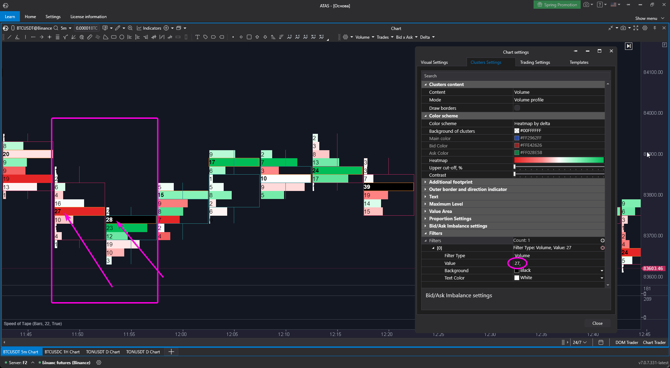This screenshot has width=670, height=368.
Task: Open the chart screenshot camera tool
Action: 623,28
